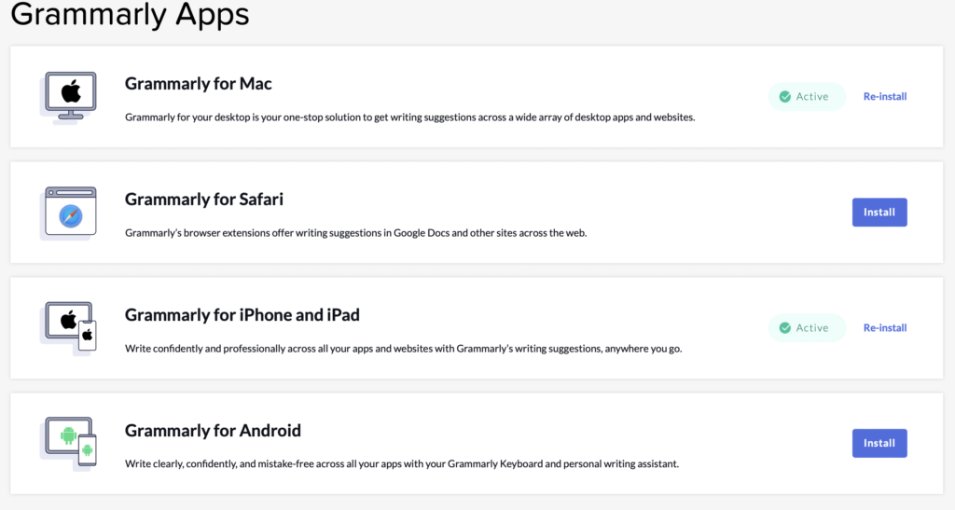
Task: Select the "Grammarly for Android" title
Action: [213, 431]
